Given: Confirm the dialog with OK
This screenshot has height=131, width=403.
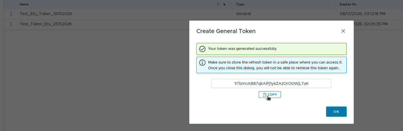Looking at the screenshot, I should pyautogui.click(x=336, y=112).
